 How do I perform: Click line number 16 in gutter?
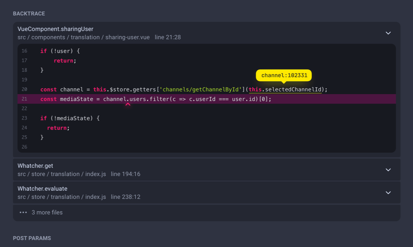pyautogui.click(x=24, y=51)
